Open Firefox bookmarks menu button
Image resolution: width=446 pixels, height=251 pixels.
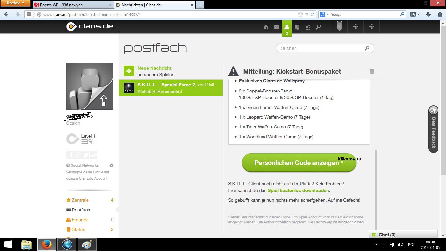(415, 14)
